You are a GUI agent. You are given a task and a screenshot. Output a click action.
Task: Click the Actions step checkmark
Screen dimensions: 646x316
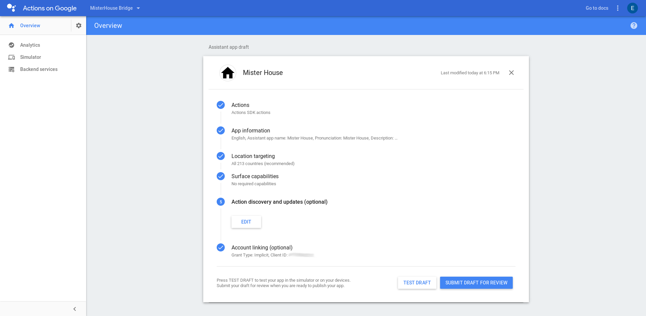[x=221, y=105]
